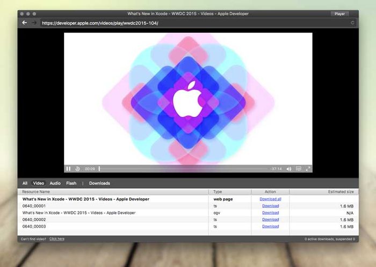Click the Download all link
376x267 pixels.
[x=270, y=199]
